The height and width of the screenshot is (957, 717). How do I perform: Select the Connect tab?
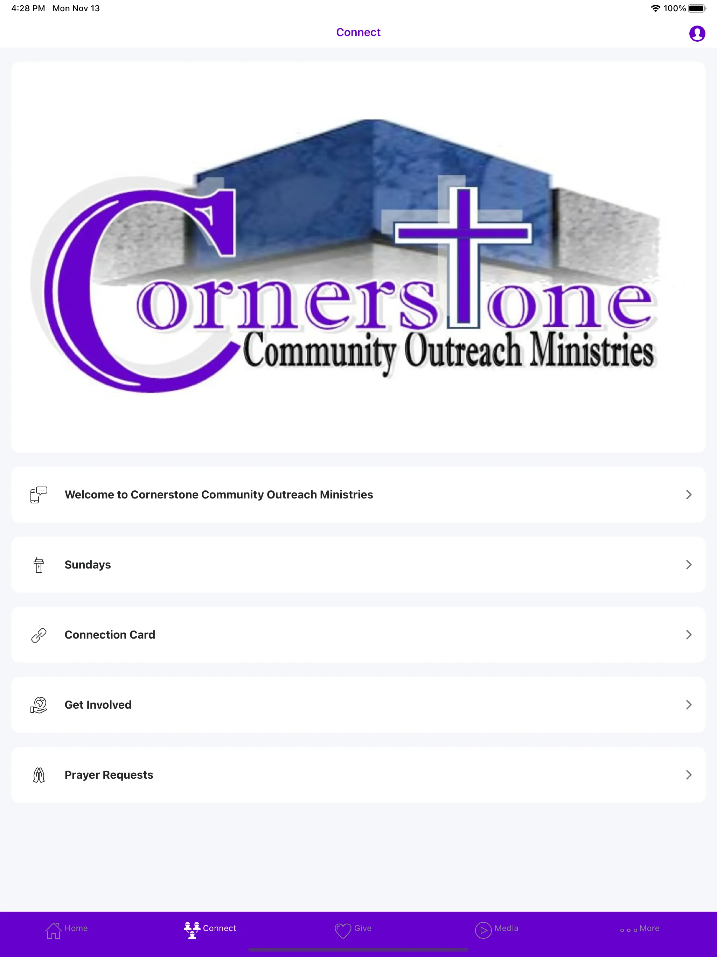click(209, 928)
